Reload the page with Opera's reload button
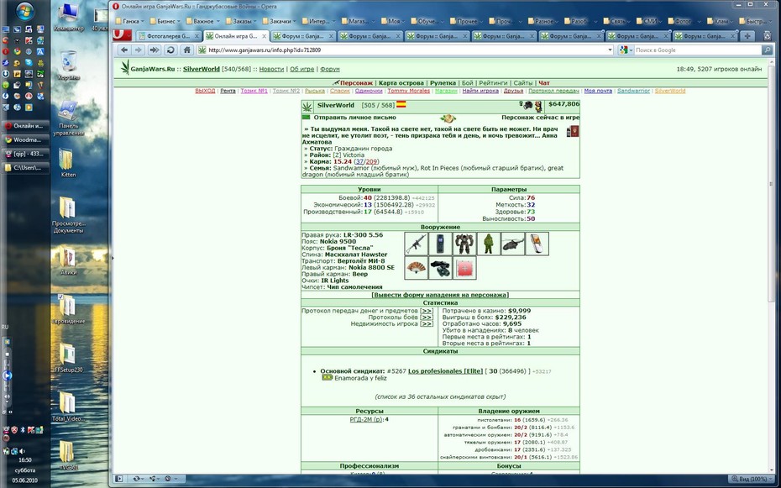The height and width of the screenshot is (488, 781). tap(170, 50)
